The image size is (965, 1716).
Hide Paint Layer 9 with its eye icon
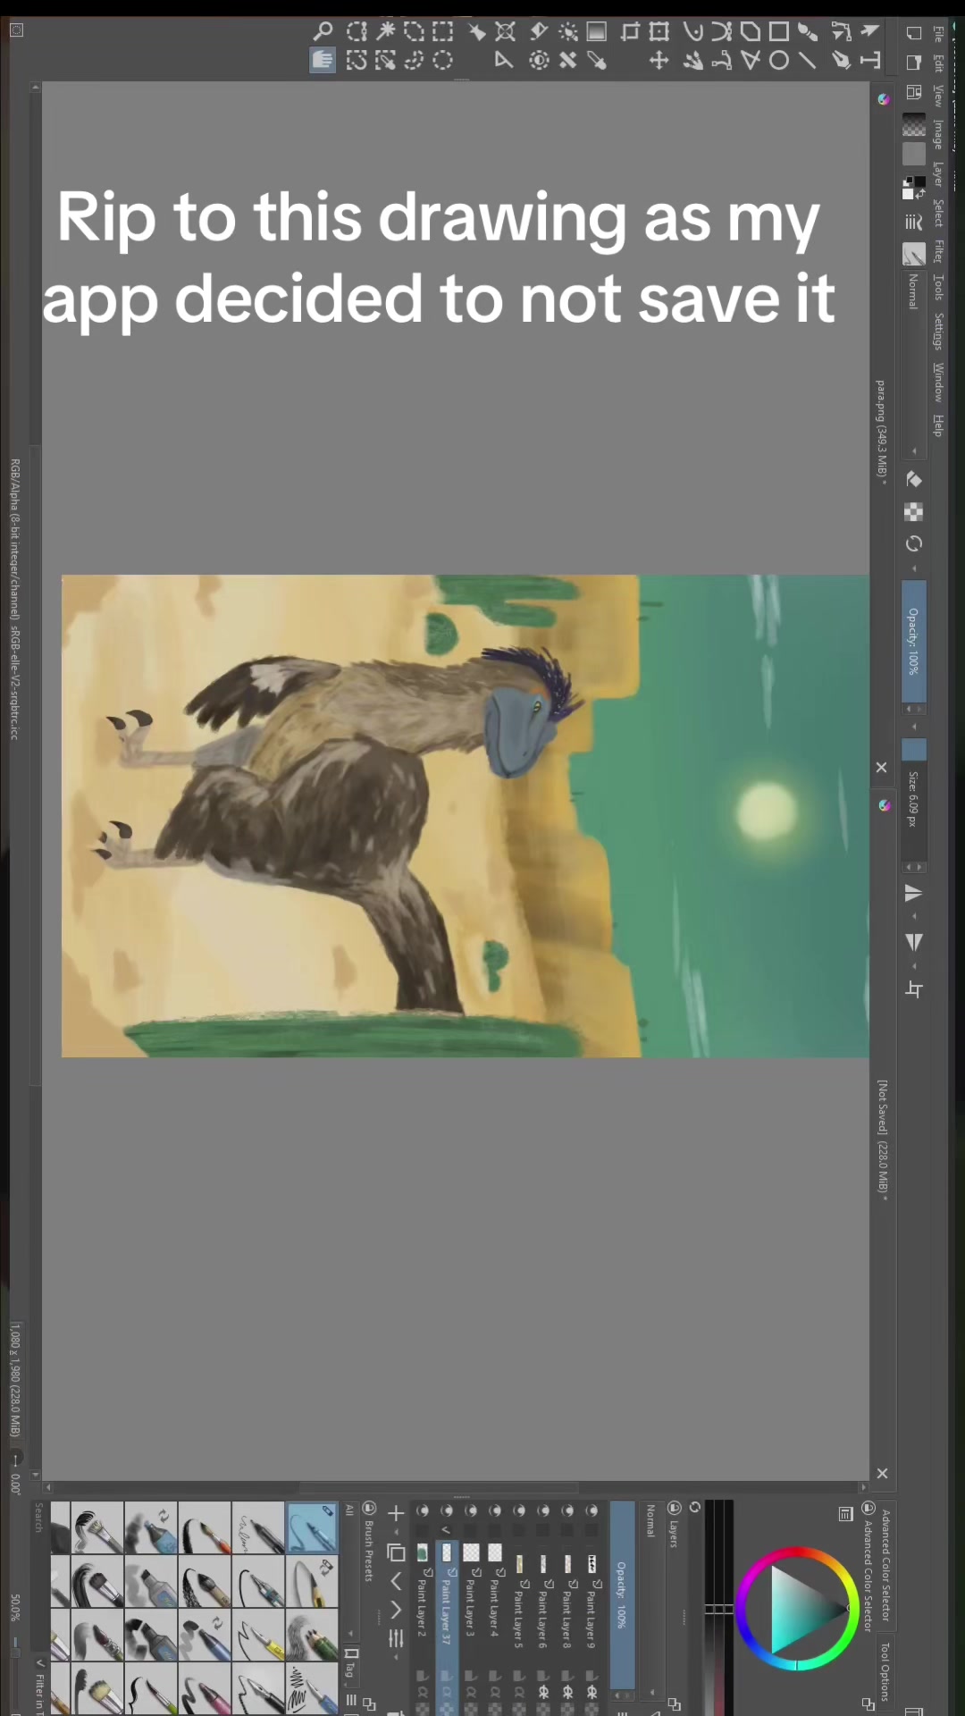(592, 1510)
